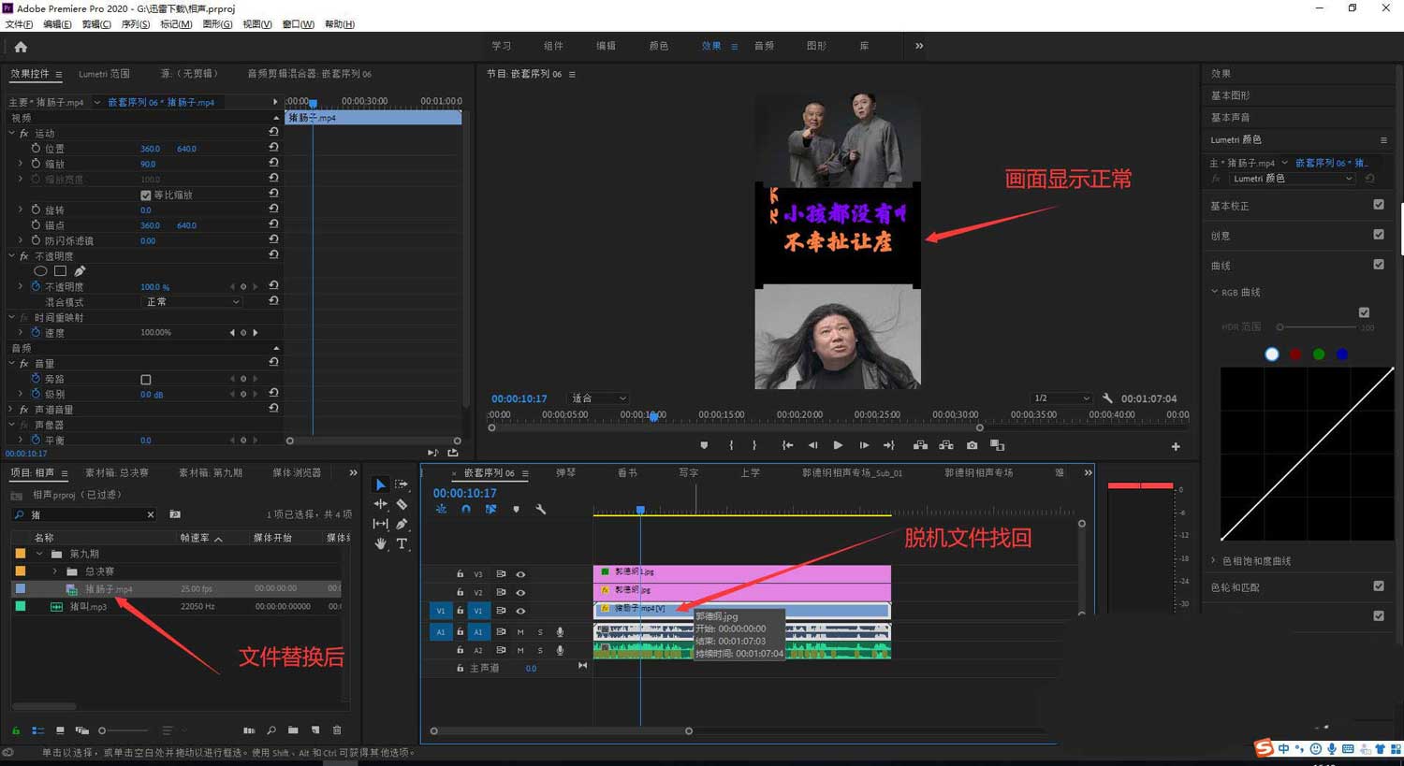Viewport: 1404px width, 766px height.
Task: Select the red channel in RGB curves
Action: 1295,354
